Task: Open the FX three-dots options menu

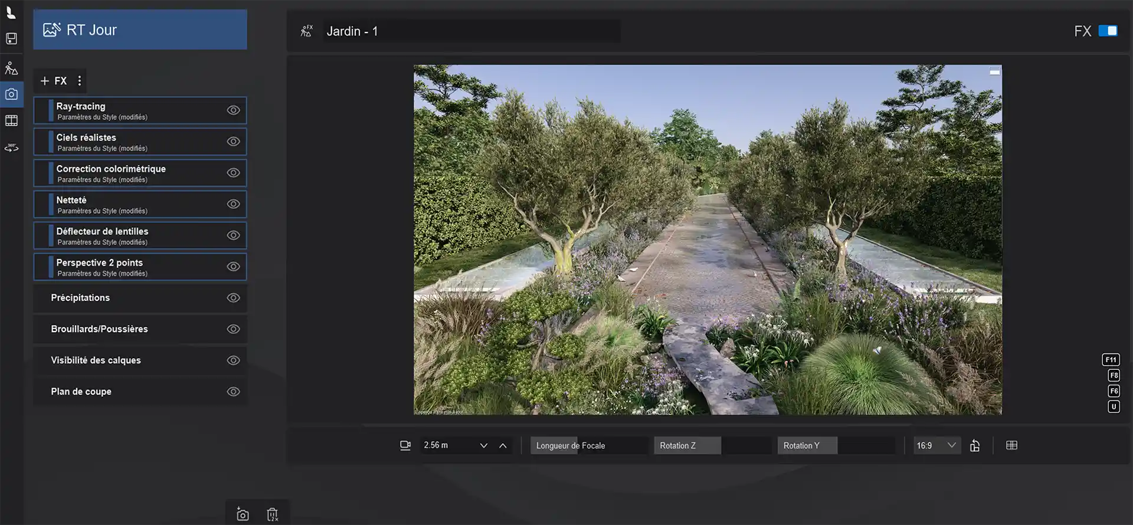Action: [80, 81]
